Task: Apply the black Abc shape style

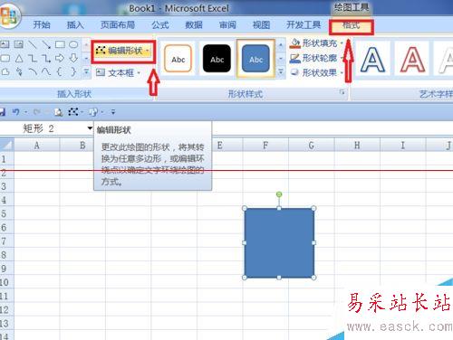Action: pos(217,59)
